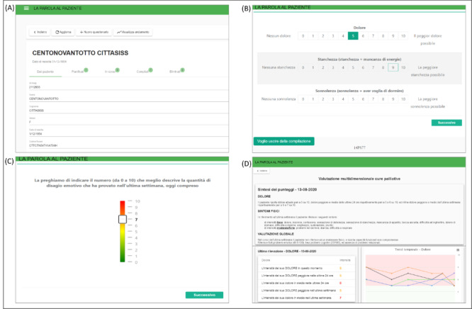Select 0 on the Dolore scale

pyautogui.click(x=303, y=36)
